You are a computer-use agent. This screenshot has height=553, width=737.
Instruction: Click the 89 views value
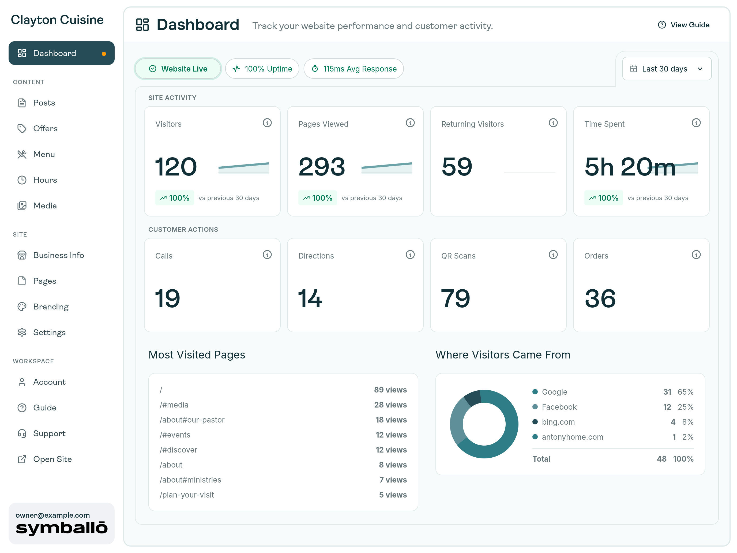pyautogui.click(x=390, y=390)
